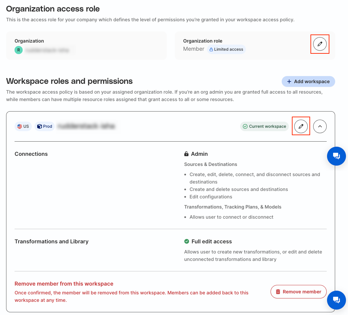Viewport: 348px width, 315px height.
Task: Edit the organization role with pencil icon
Action: [320, 44]
